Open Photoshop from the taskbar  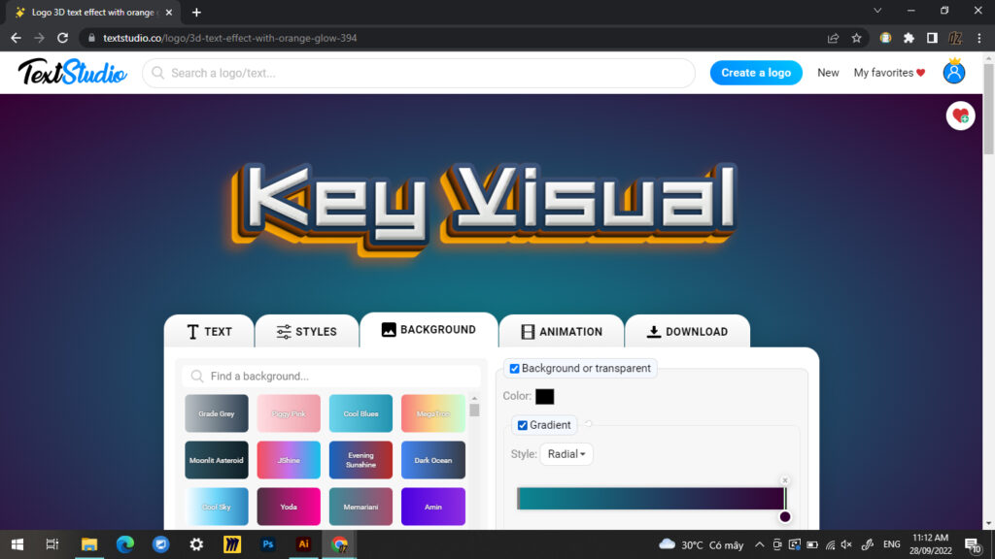pos(267,544)
